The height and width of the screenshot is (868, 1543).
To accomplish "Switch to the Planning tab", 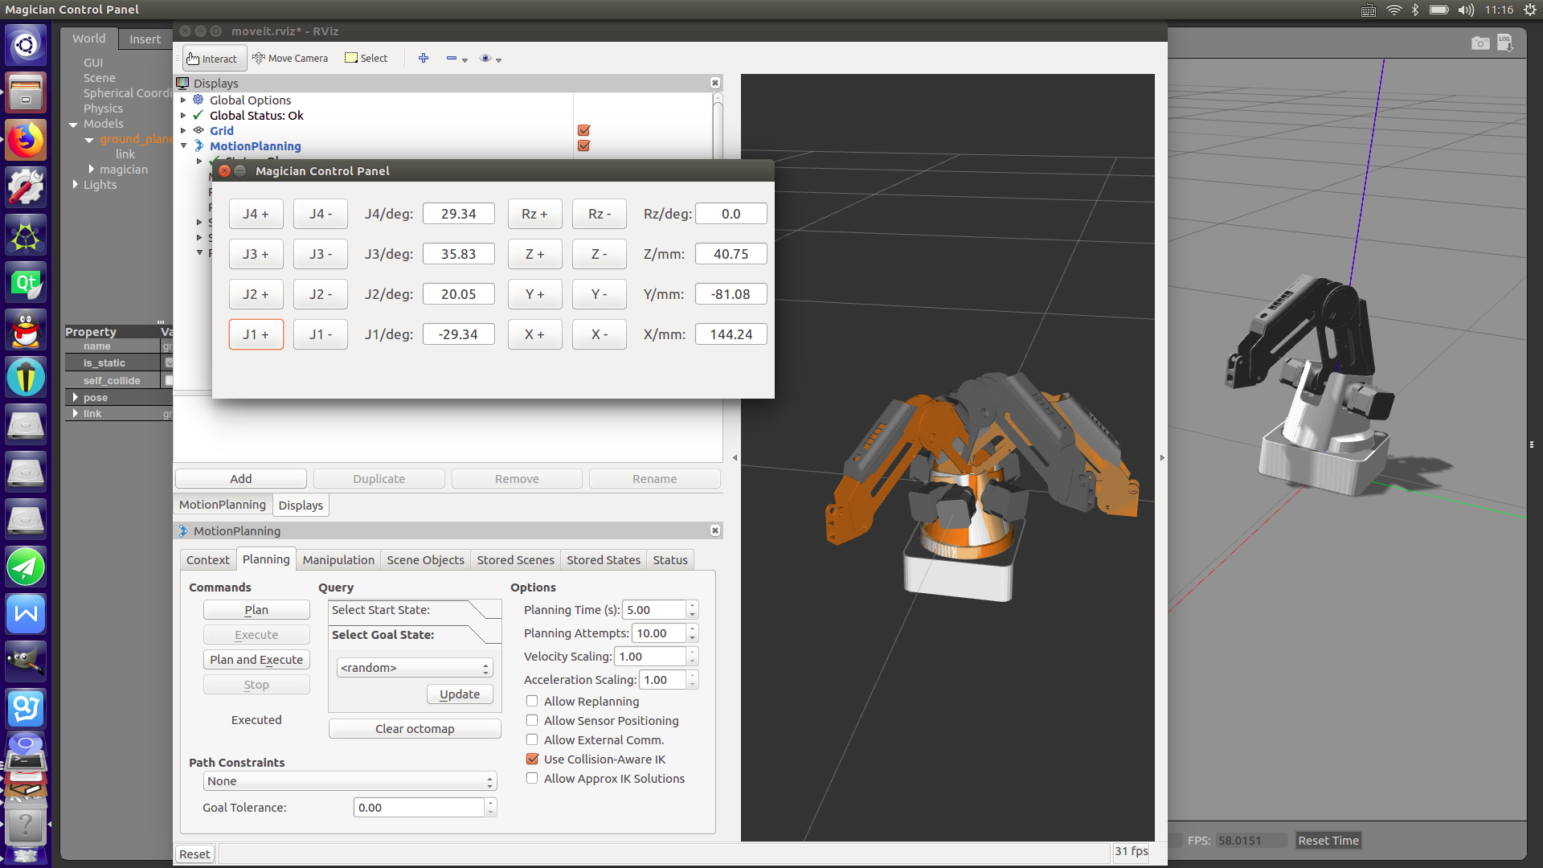I will (x=265, y=559).
